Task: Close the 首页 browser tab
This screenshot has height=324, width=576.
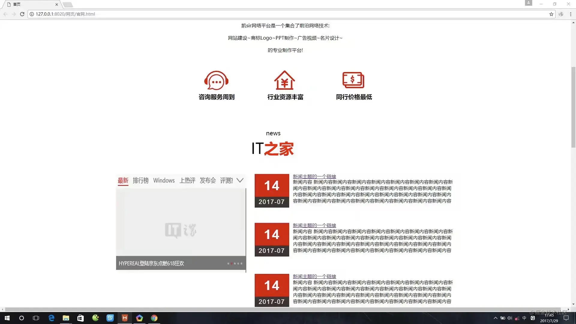Action: [56, 4]
